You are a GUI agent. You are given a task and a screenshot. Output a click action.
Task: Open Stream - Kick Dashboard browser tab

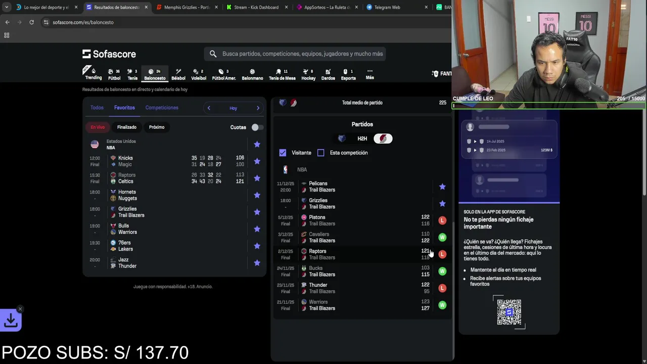(256, 7)
